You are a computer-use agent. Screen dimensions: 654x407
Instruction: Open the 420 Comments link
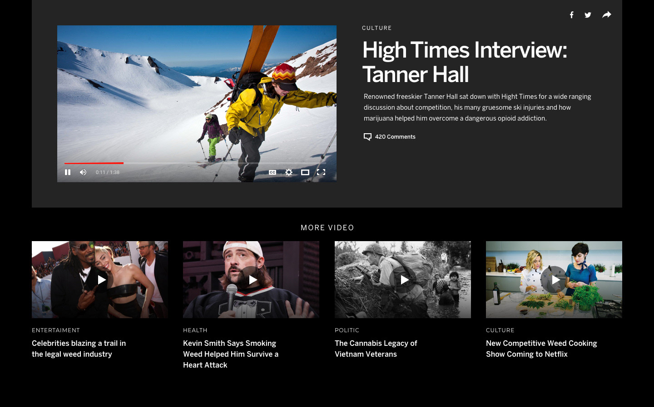[x=395, y=137]
